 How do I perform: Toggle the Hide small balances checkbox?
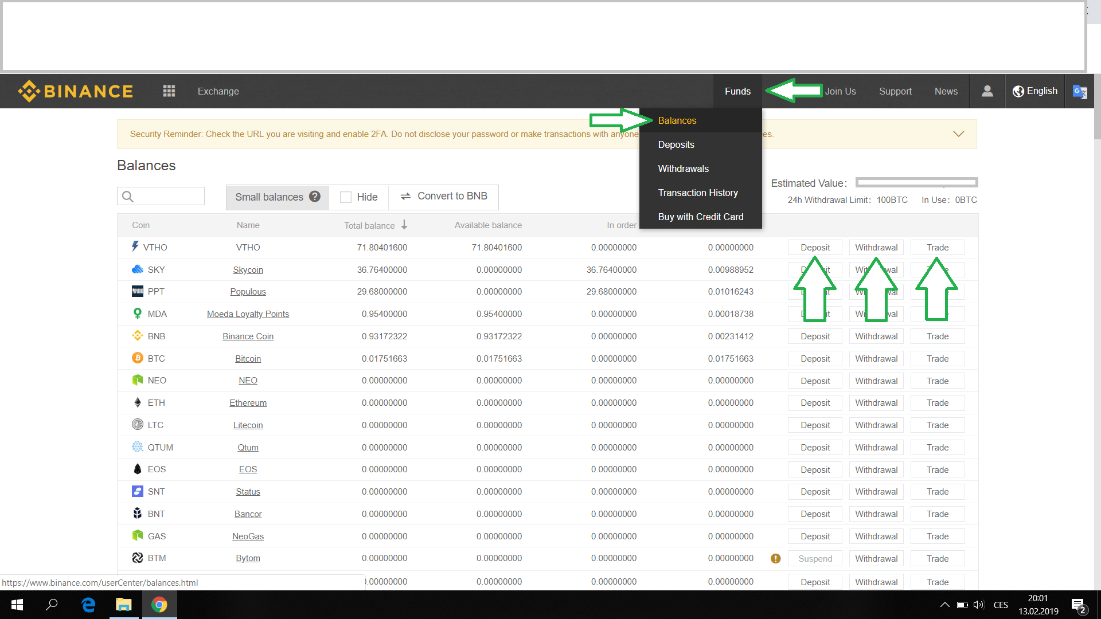pos(346,197)
